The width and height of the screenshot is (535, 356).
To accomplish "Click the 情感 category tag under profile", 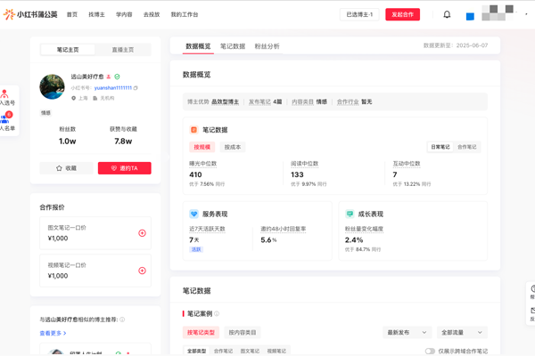I will point(45,113).
